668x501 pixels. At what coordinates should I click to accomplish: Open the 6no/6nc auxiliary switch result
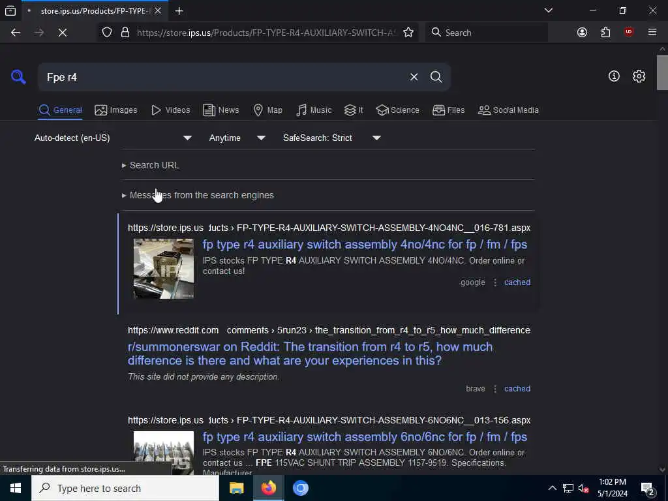(365, 436)
